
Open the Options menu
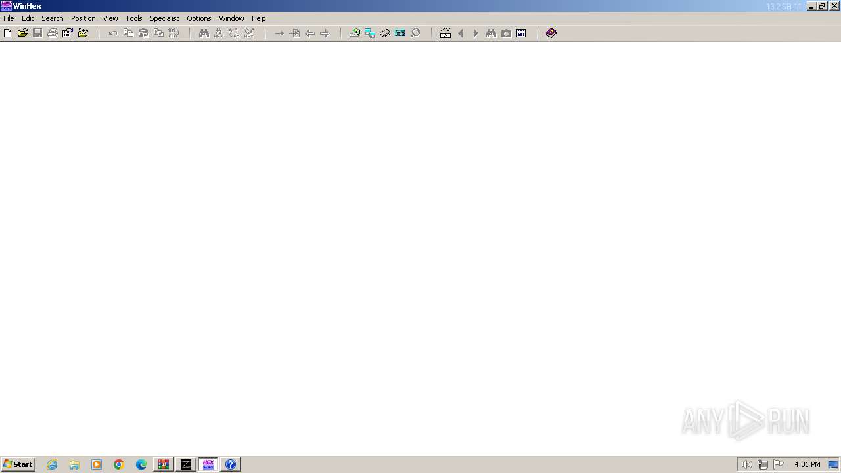(199, 18)
